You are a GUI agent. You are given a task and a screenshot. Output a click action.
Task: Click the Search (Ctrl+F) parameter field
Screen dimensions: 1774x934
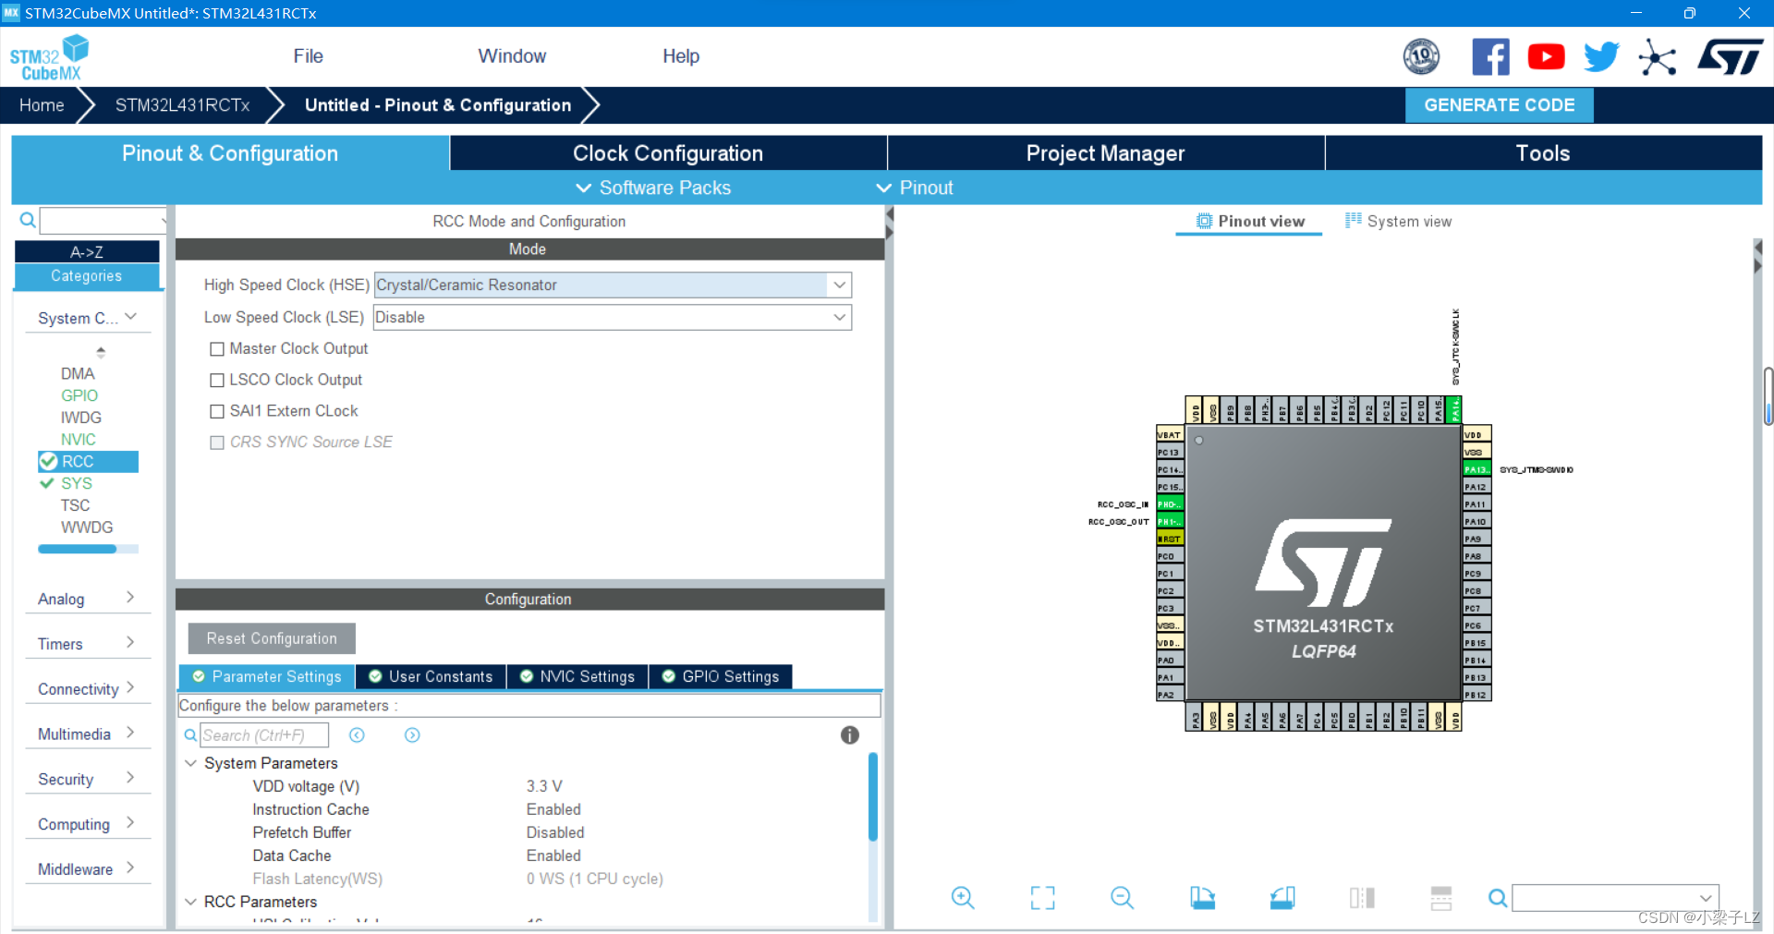pyautogui.click(x=264, y=734)
